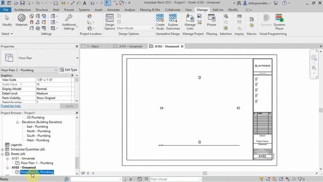Click the Macro Security icon
The height and width of the screenshot is (182, 323).
pyautogui.click(x=252, y=25)
